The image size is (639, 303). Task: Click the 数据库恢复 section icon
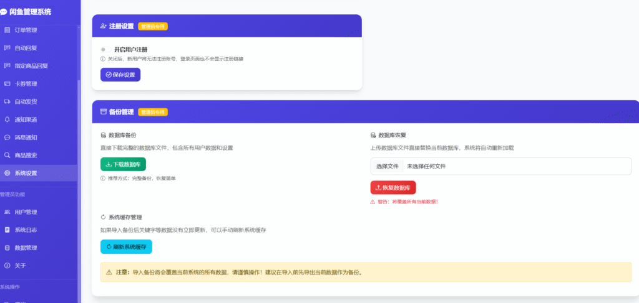(373, 135)
